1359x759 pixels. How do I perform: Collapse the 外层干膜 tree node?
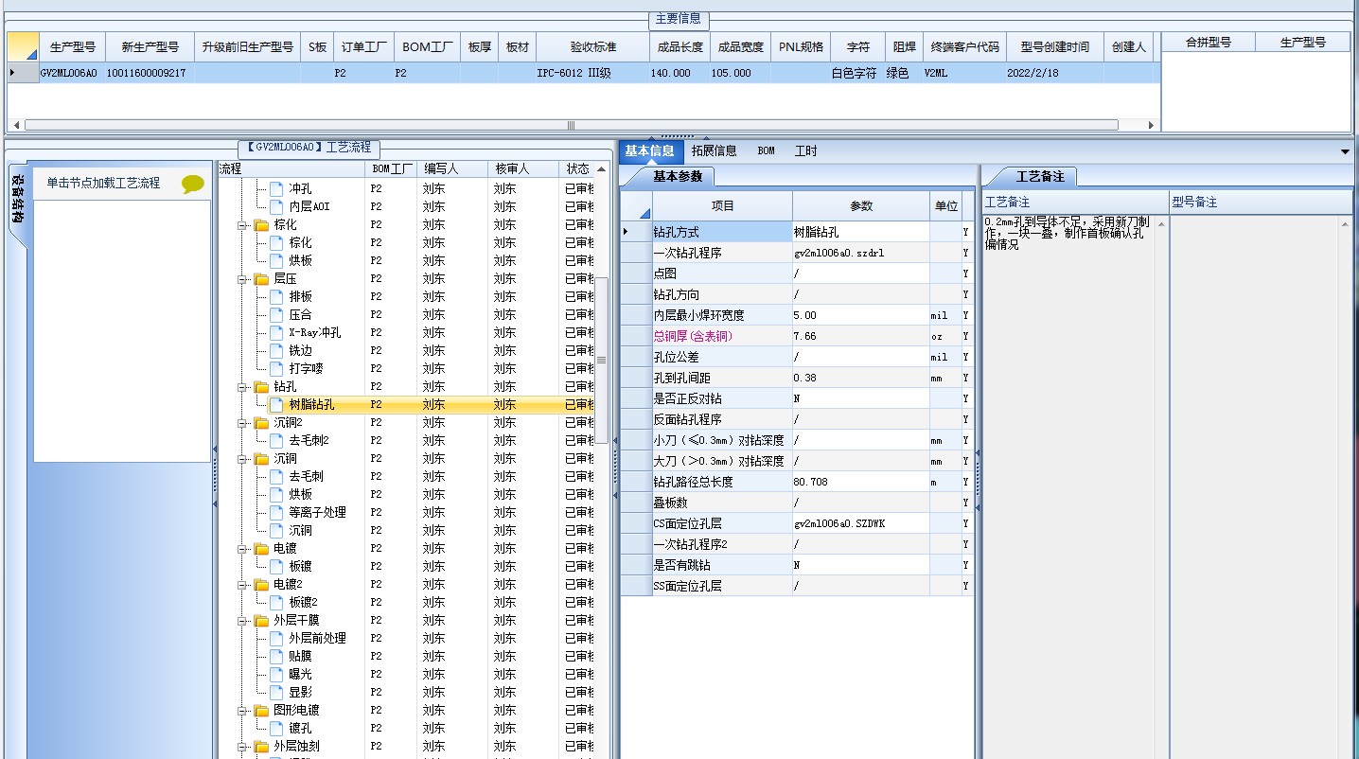click(x=243, y=621)
